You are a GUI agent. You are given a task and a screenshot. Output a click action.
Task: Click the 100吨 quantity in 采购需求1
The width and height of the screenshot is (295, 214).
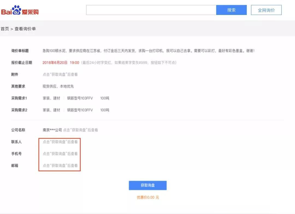pos(105,98)
